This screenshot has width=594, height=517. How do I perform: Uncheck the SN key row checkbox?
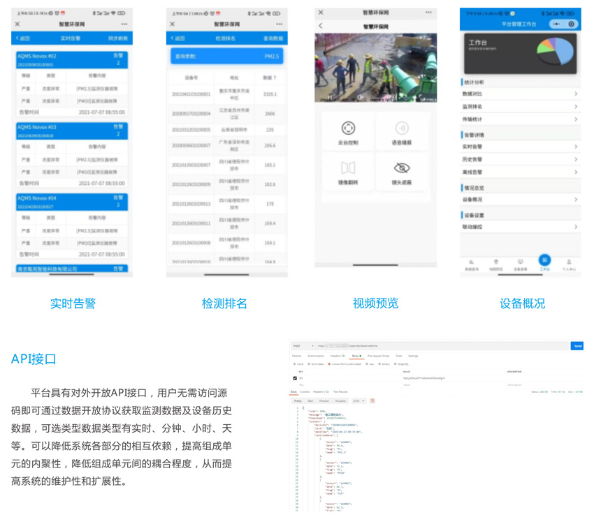[295, 378]
